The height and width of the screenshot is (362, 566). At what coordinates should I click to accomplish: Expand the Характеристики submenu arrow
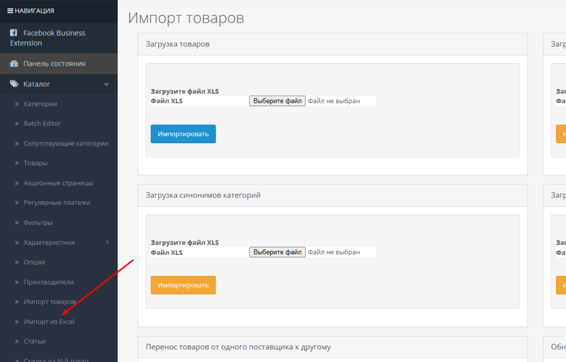[107, 242]
